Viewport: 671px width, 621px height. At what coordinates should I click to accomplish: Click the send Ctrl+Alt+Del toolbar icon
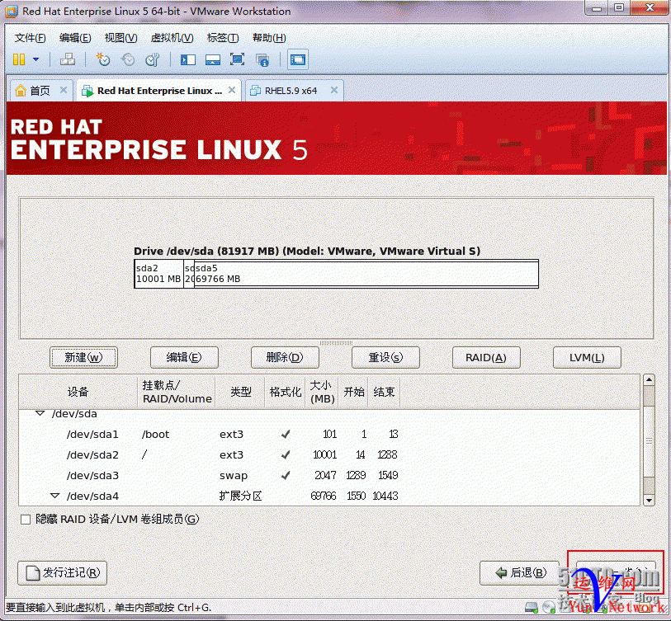tap(68, 59)
